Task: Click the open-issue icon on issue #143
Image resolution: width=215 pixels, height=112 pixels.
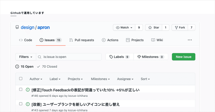Action: 28,104
